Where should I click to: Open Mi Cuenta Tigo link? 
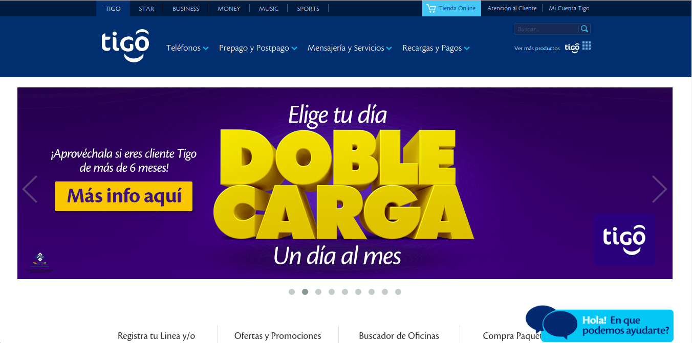(x=569, y=8)
